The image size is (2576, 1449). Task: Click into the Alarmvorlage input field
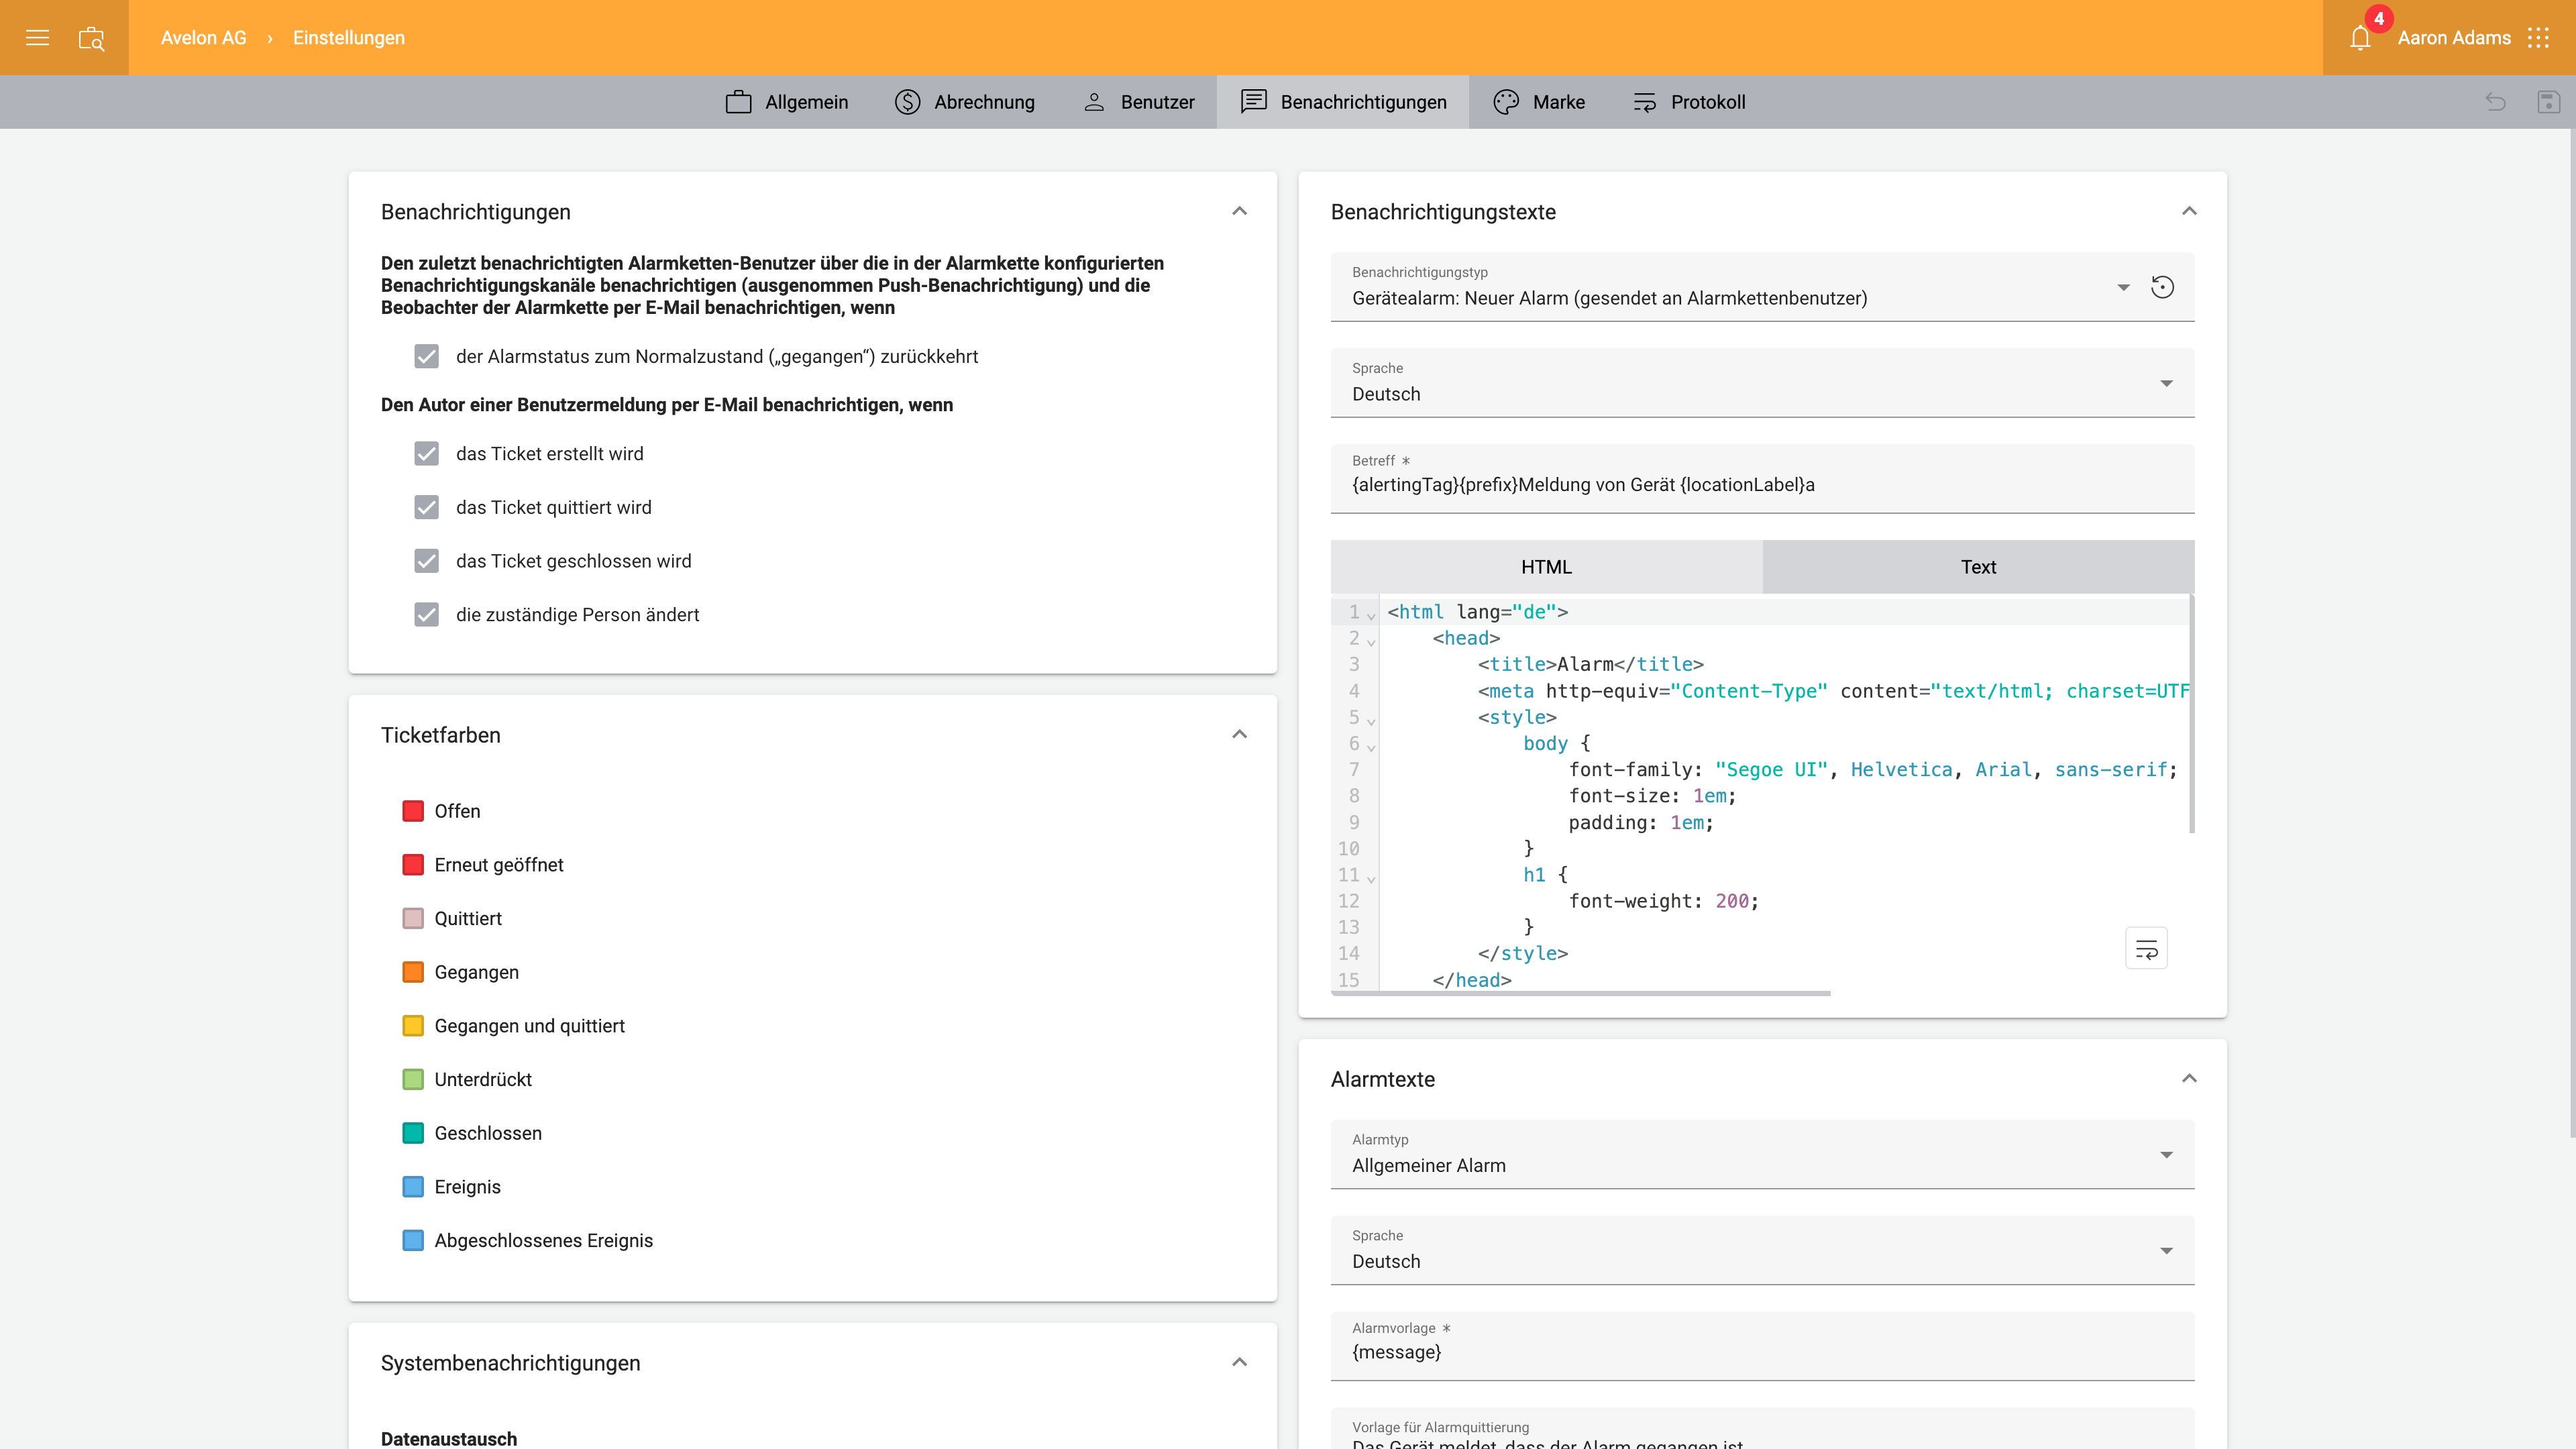click(1762, 1346)
